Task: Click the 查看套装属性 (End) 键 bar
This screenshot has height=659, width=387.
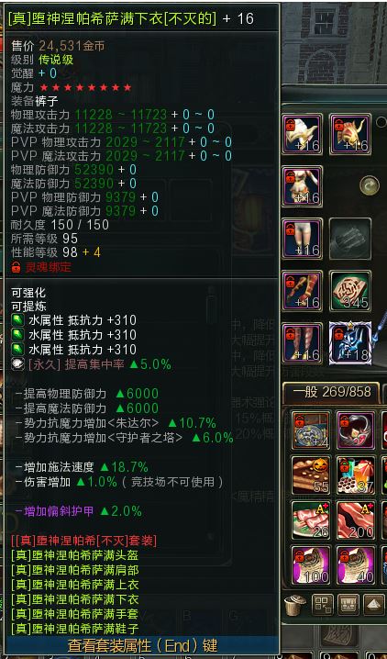Action: [142, 645]
